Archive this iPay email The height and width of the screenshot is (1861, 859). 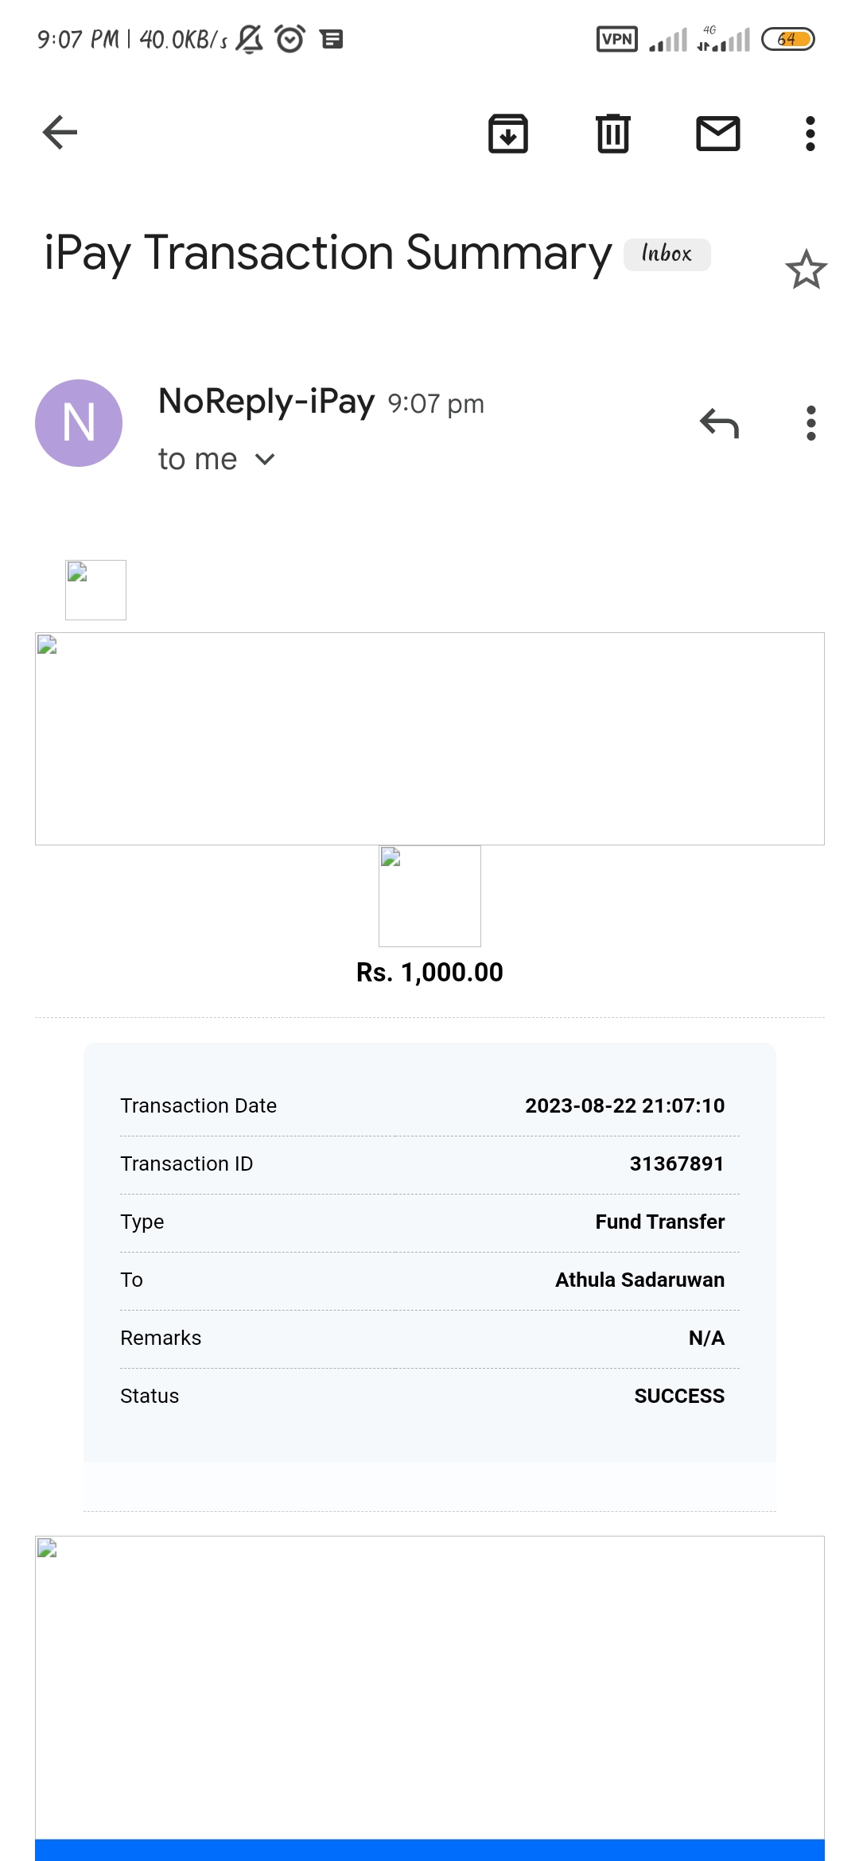coord(508,133)
